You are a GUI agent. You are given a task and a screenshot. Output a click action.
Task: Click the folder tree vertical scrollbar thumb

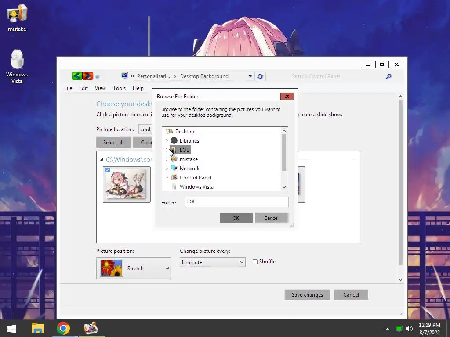click(284, 152)
